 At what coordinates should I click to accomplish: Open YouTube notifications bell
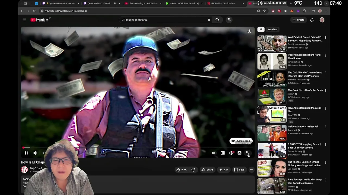tap(312, 20)
